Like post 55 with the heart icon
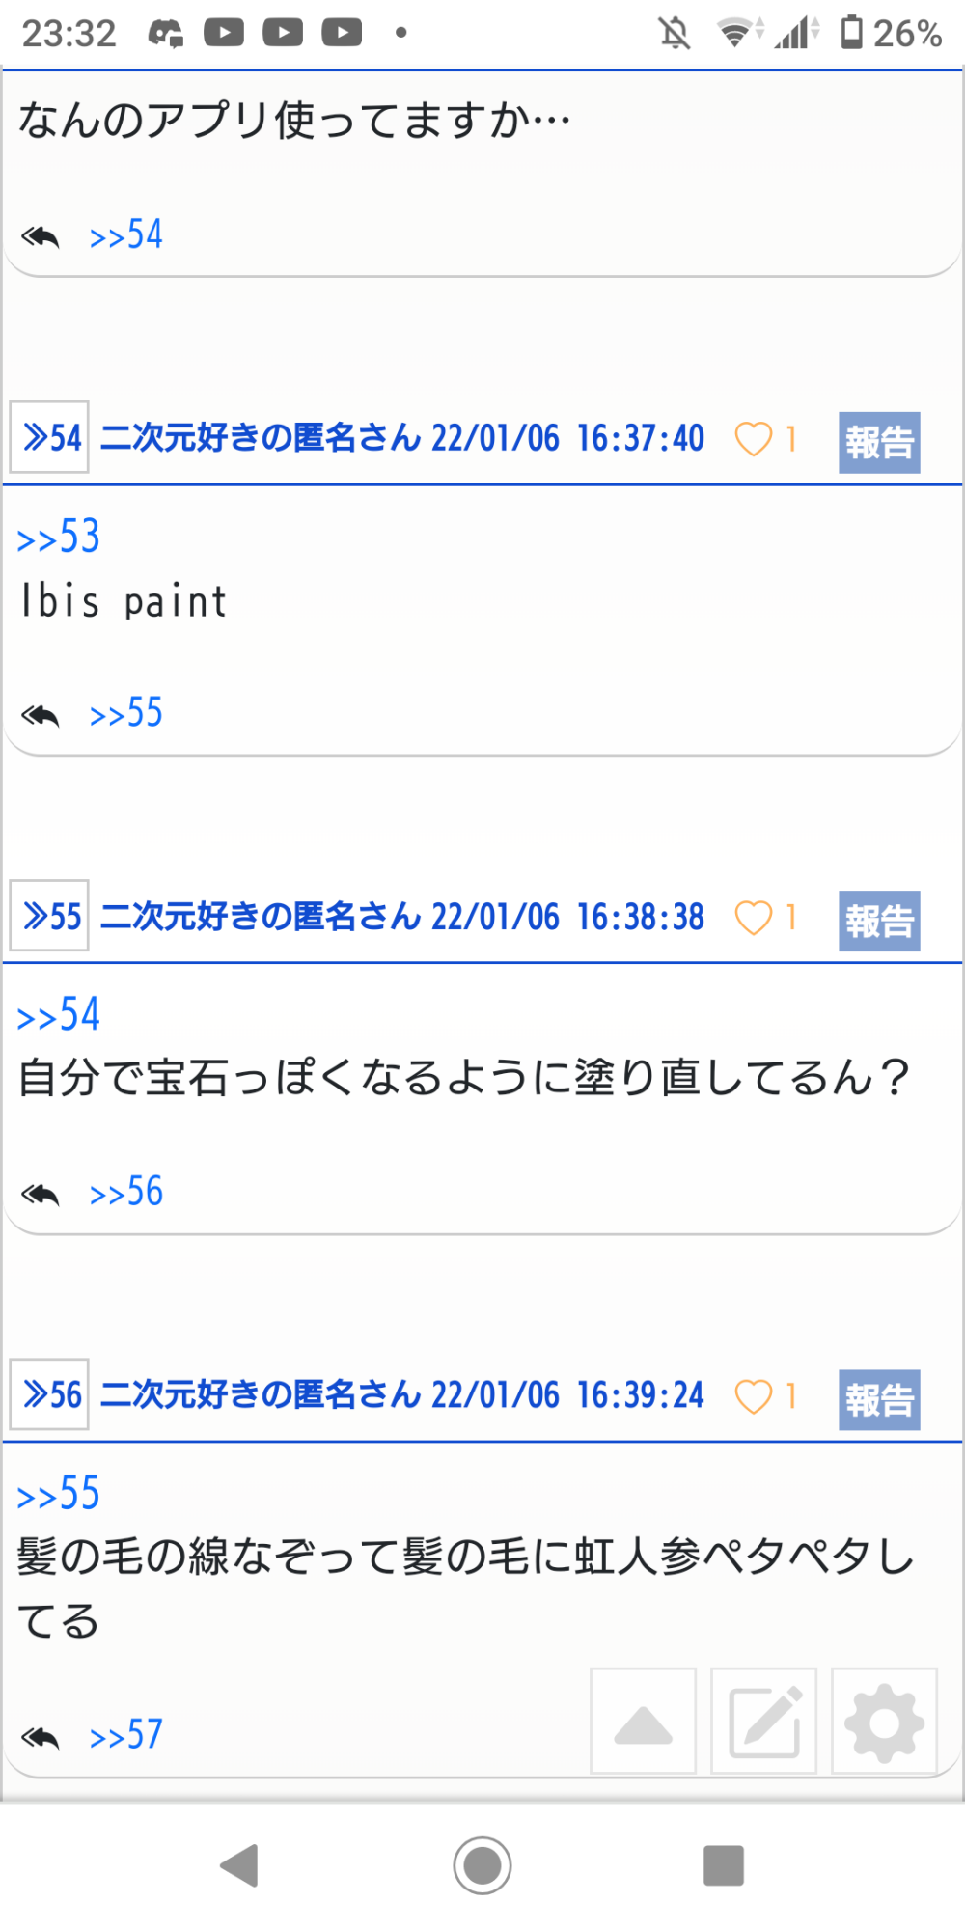Screen dimensions: 965x1930 (754, 918)
